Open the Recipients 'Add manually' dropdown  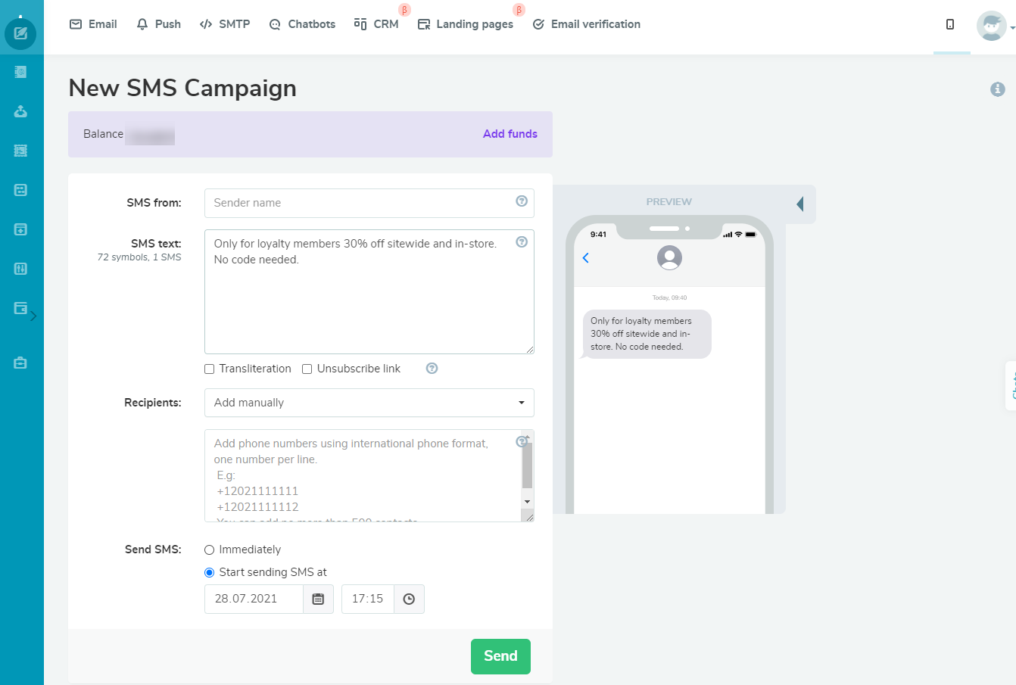(x=369, y=403)
